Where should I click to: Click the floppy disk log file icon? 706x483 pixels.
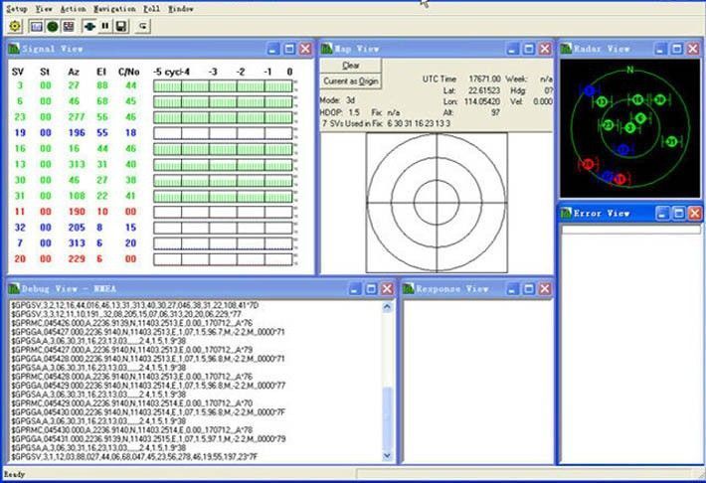click(121, 26)
